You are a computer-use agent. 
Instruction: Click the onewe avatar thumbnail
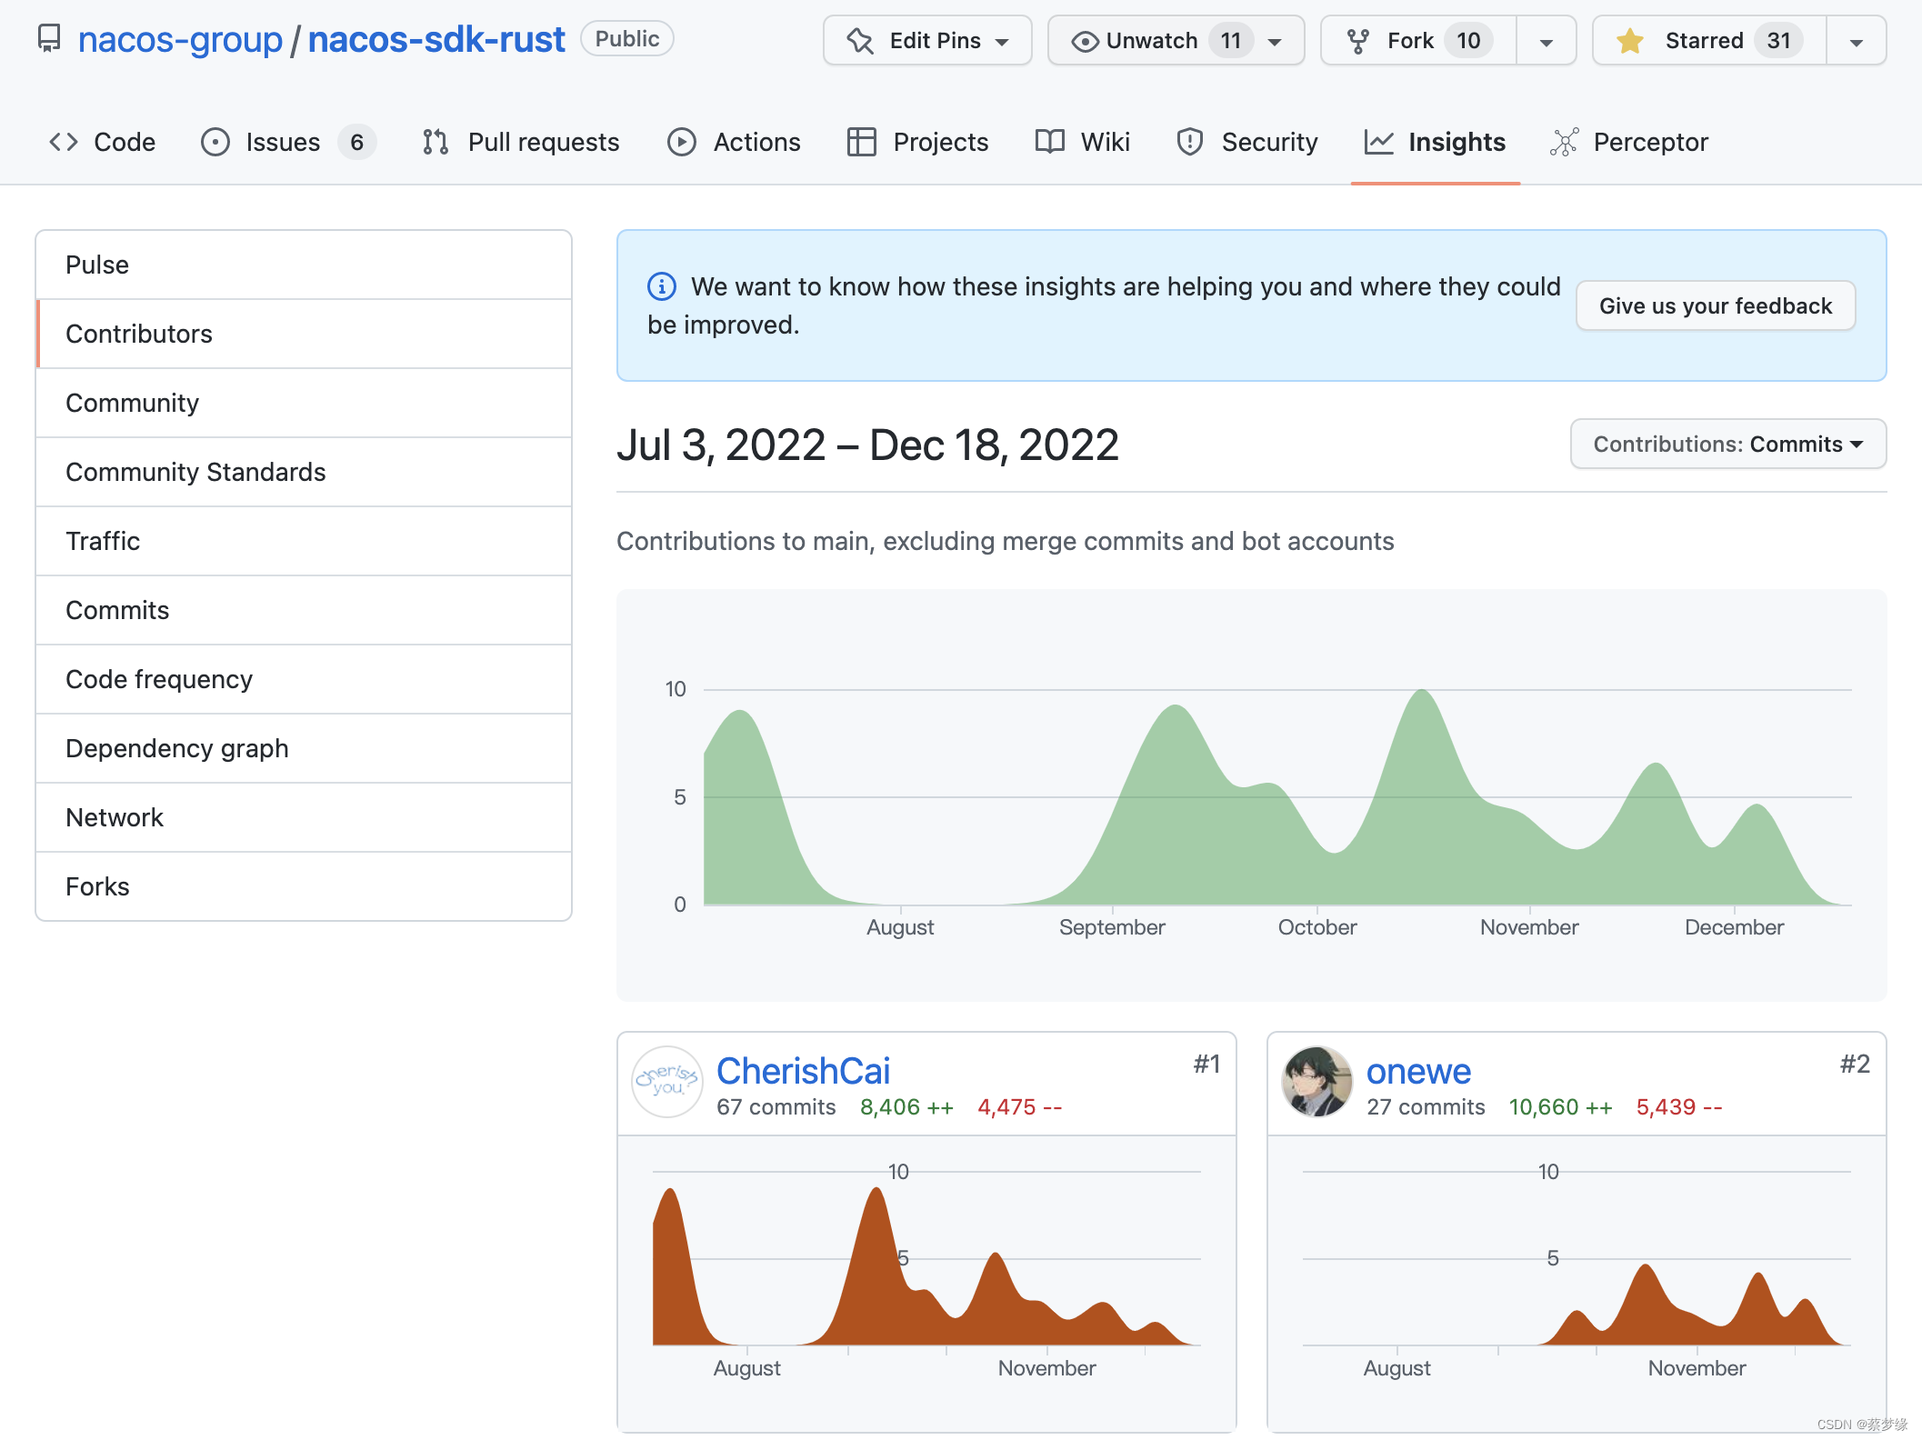[1316, 1082]
